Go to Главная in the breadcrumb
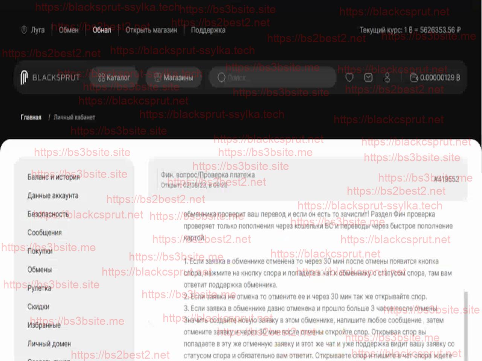The image size is (482, 361). click(31, 117)
